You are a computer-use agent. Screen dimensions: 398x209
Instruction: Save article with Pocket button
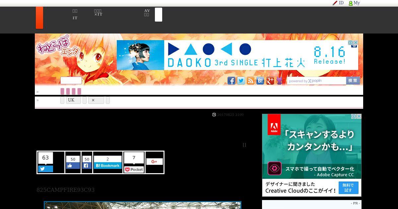point(134,170)
